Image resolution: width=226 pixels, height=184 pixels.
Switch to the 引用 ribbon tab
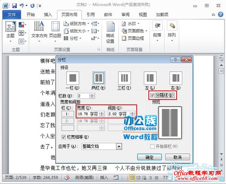point(90,15)
